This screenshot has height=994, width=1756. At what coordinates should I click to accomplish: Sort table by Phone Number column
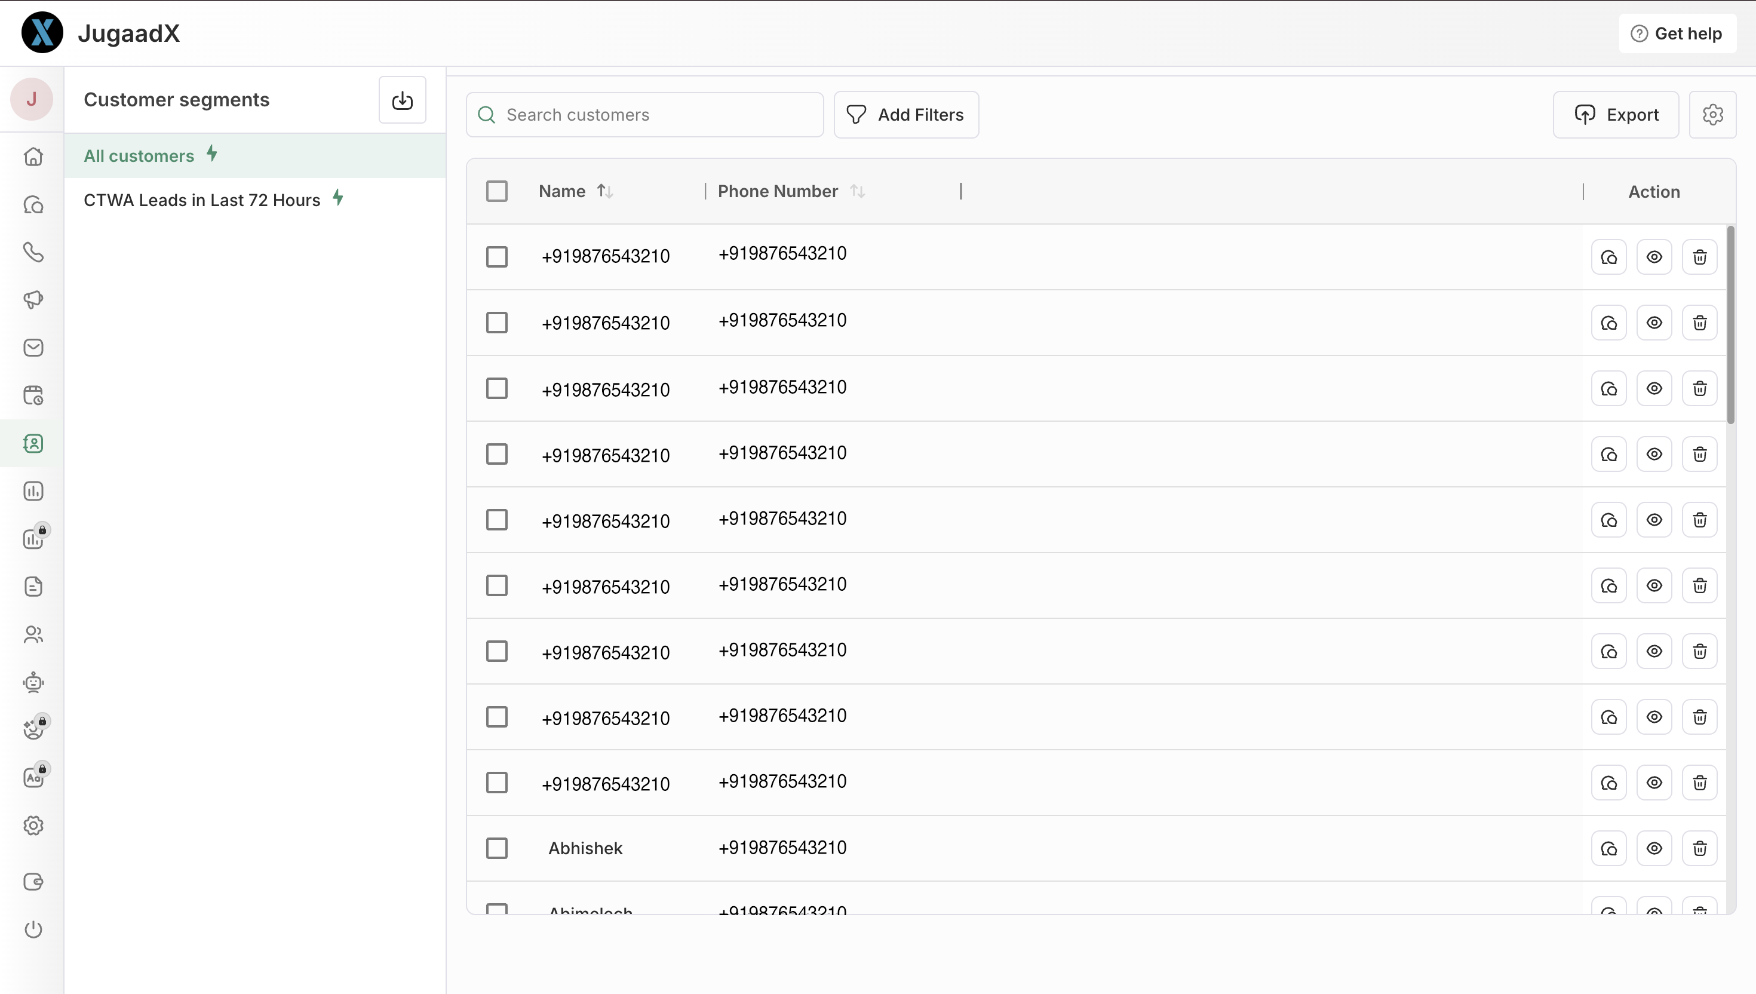[857, 191]
